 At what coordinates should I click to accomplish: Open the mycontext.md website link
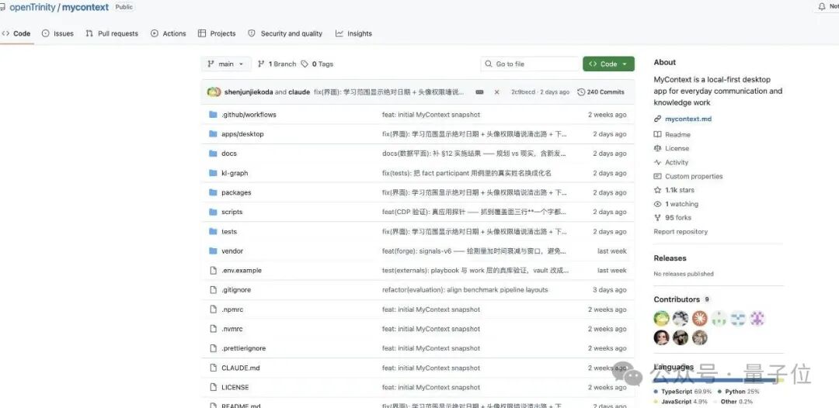(x=688, y=119)
